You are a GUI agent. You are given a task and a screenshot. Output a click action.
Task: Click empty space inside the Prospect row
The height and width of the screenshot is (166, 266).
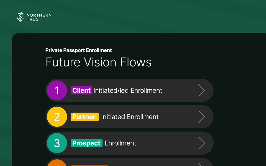click(166, 143)
